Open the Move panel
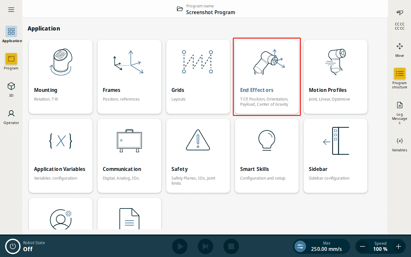Viewport: 411px width, 257px height. pos(399,50)
